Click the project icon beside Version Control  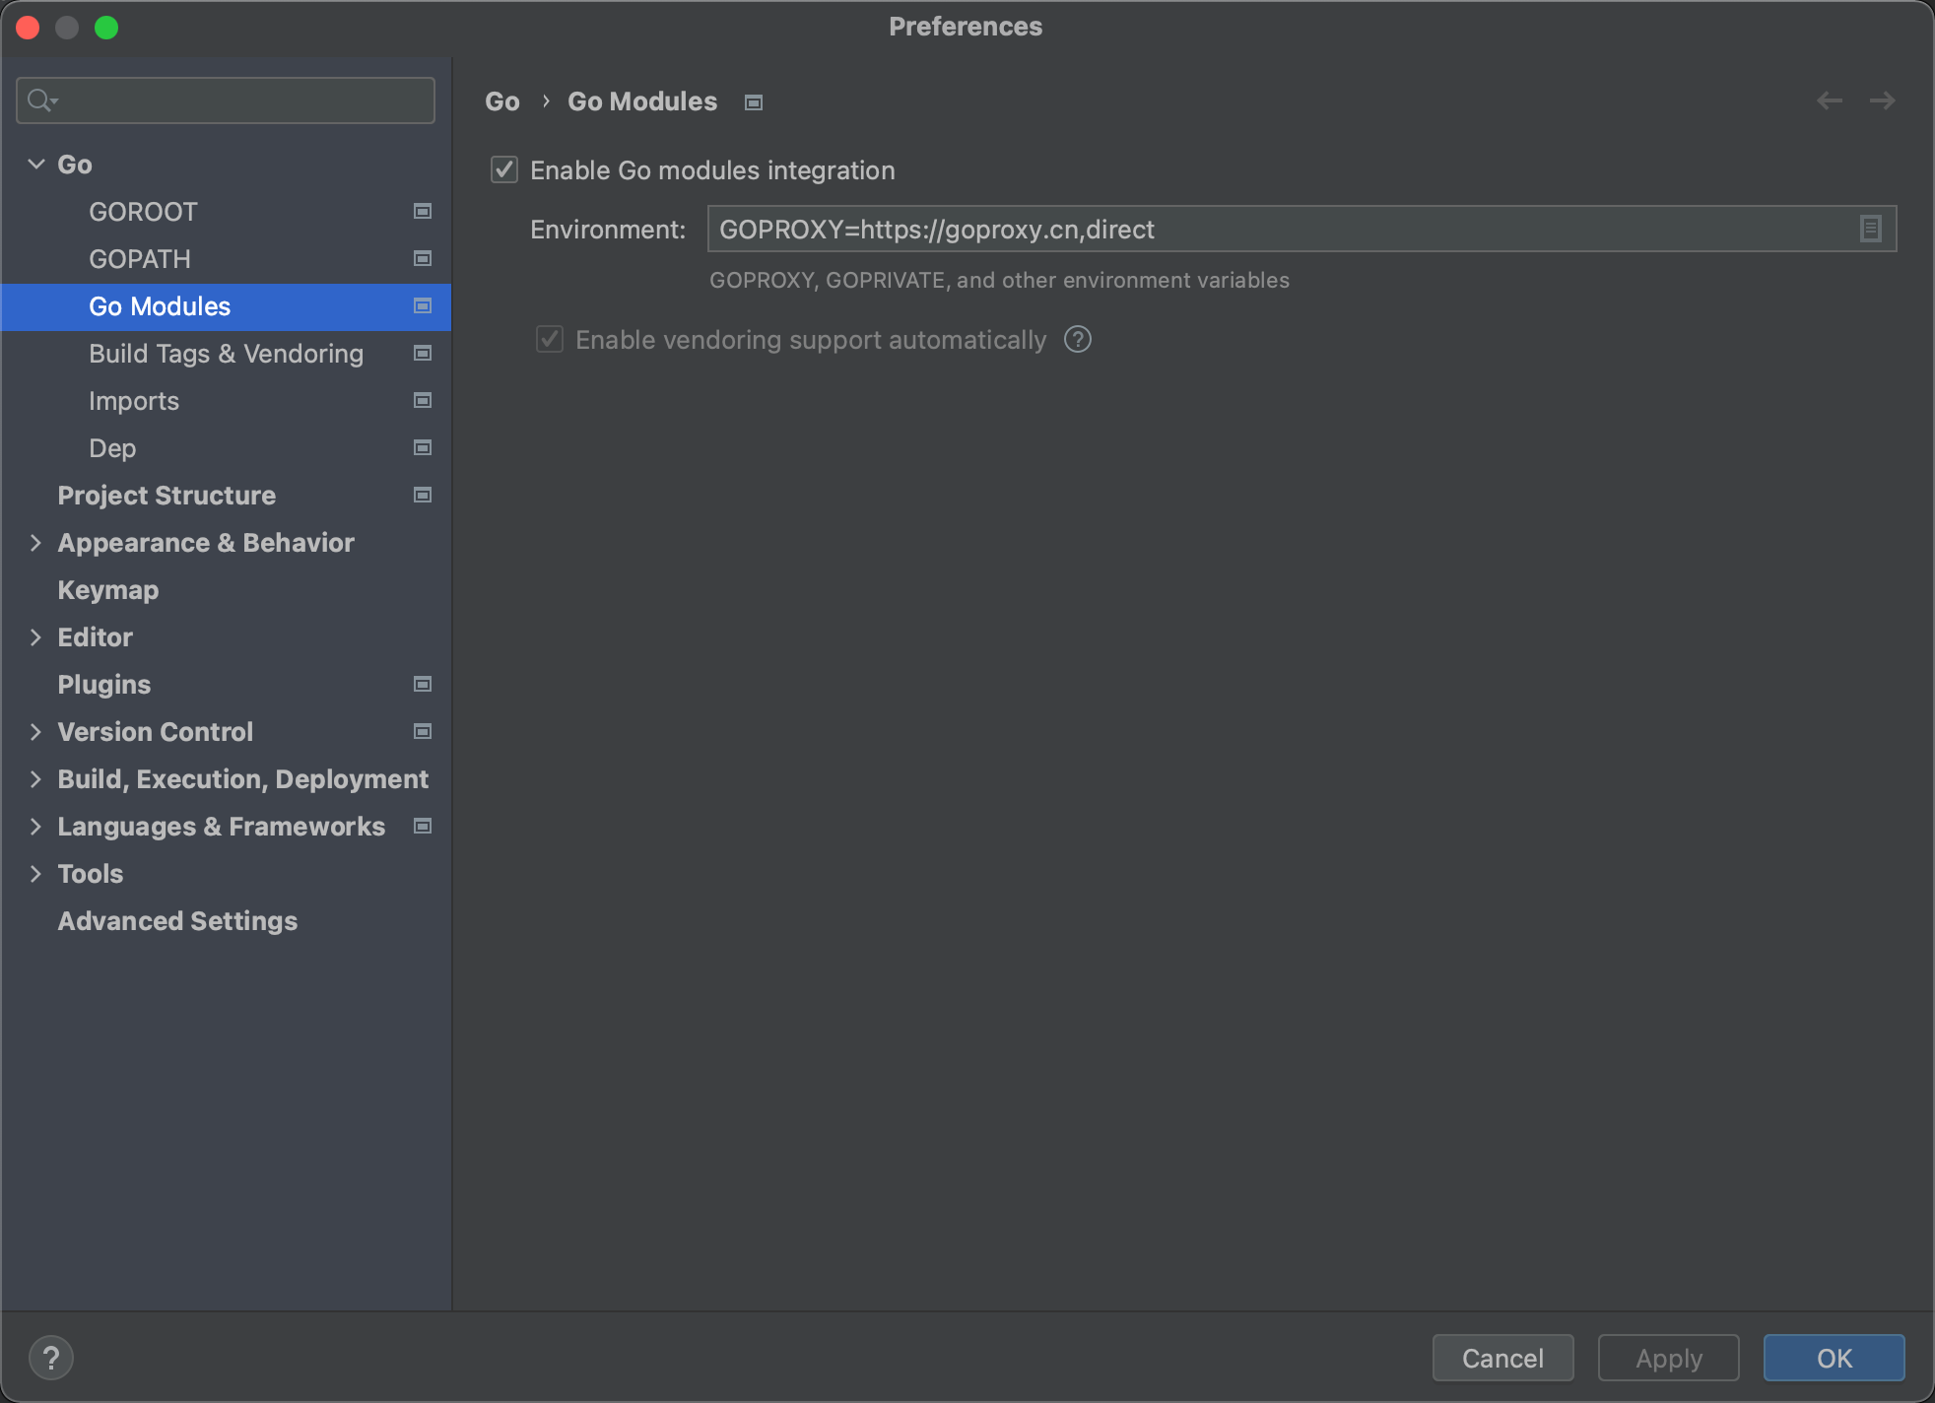[x=423, y=731]
